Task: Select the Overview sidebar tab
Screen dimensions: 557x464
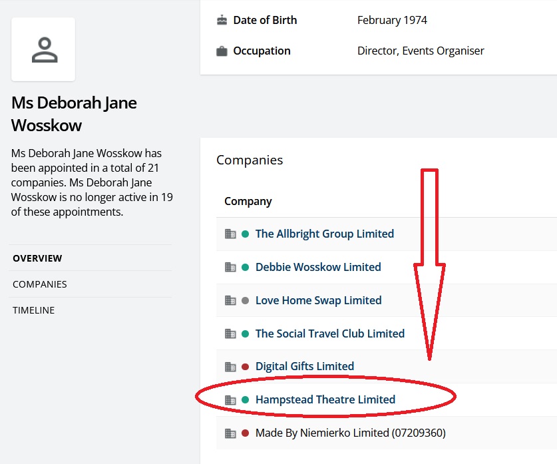Action: click(37, 258)
